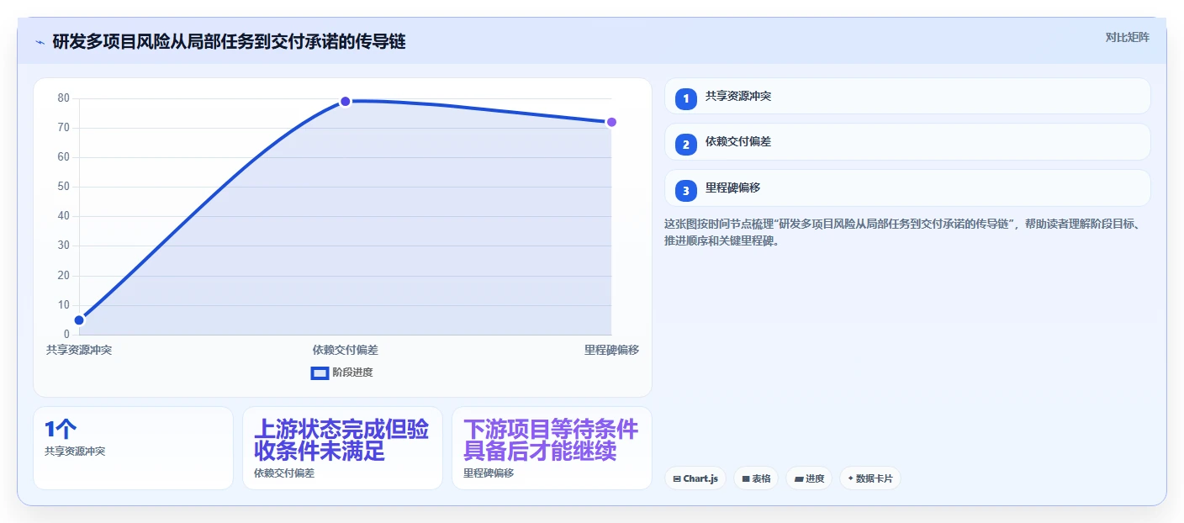Click the description paragraph starting 这张图按时间节点
This screenshot has height=523, width=1184.
coord(901,232)
